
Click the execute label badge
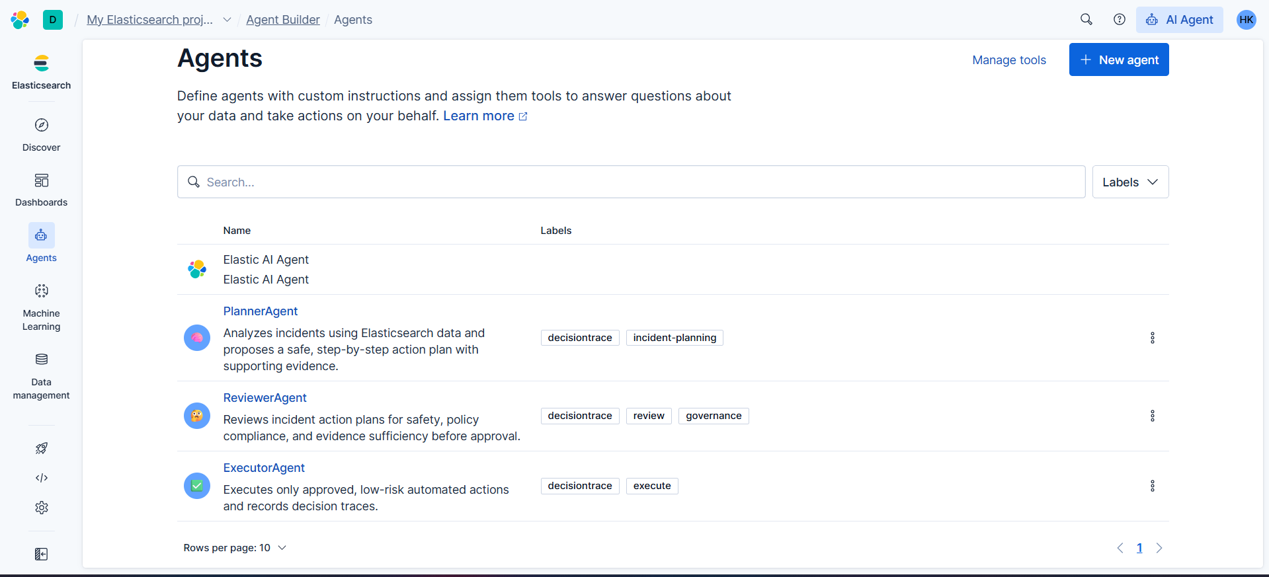click(x=652, y=486)
